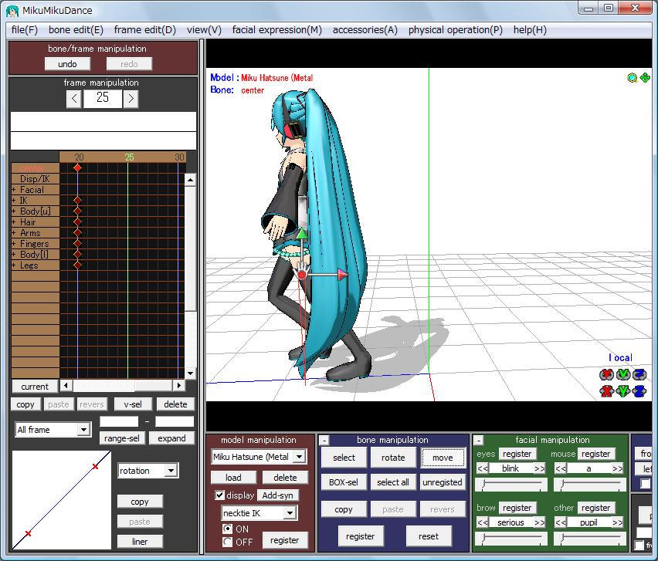Select the ON radio button for necktie IK
The width and height of the screenshot is (658, 561).
click(228, 529)
